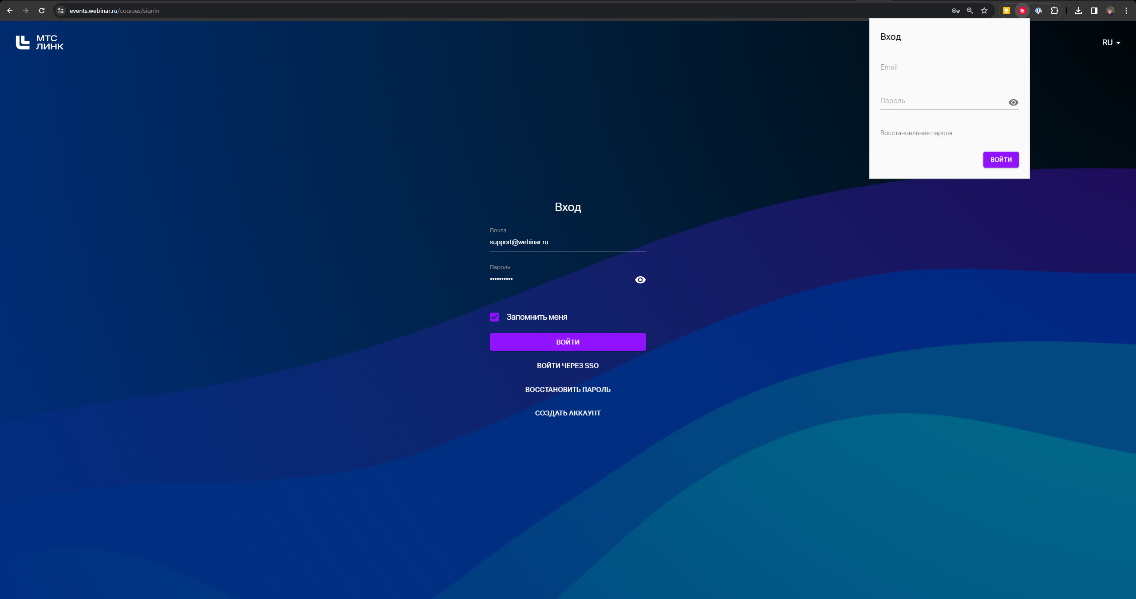Open the Chrome profile avatar

(x=1110, y=11)
